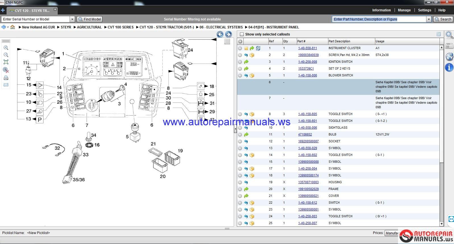Clear selected callouts with red X icon
This screenshot has height=244, width=454.
6,70
